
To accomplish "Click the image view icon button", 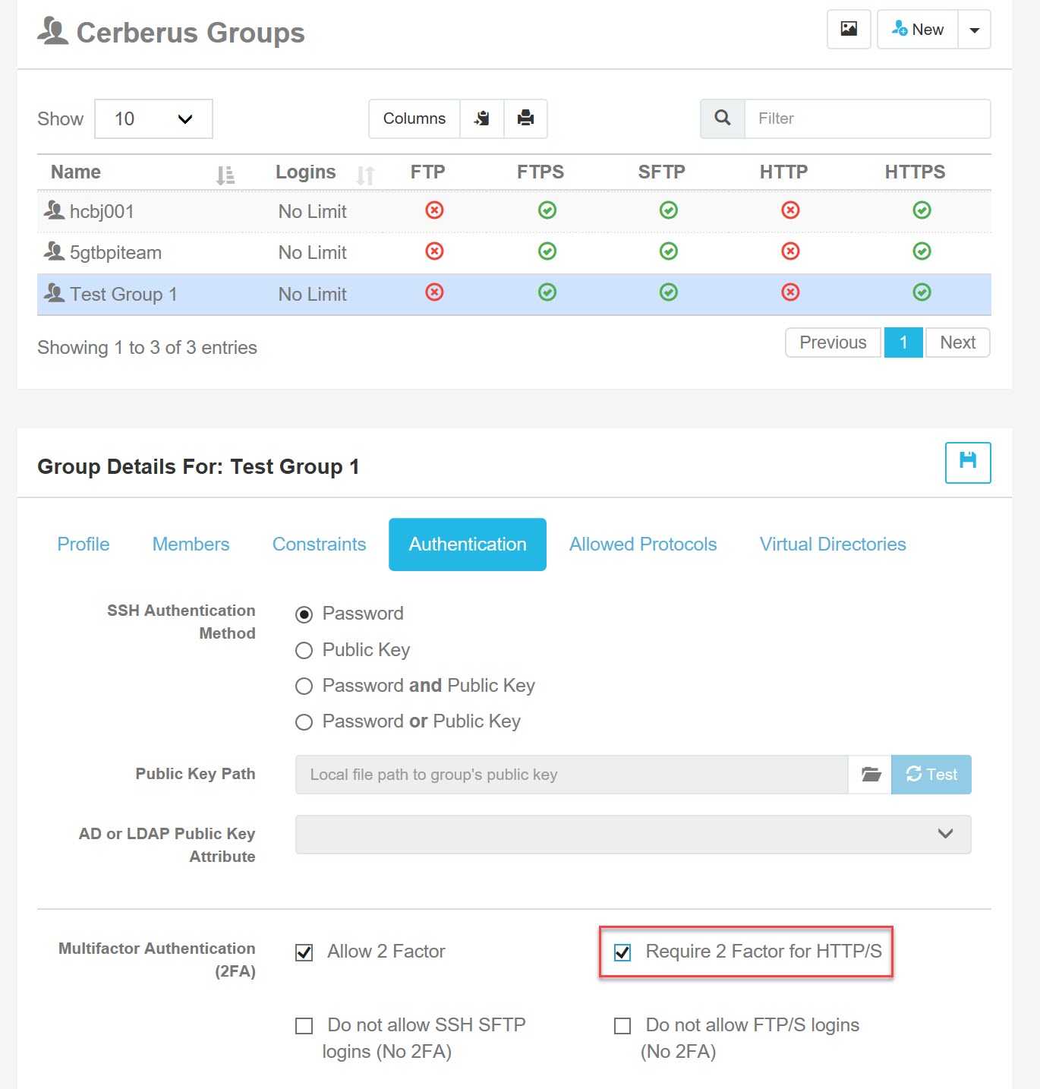I will [x=849, y=30].
